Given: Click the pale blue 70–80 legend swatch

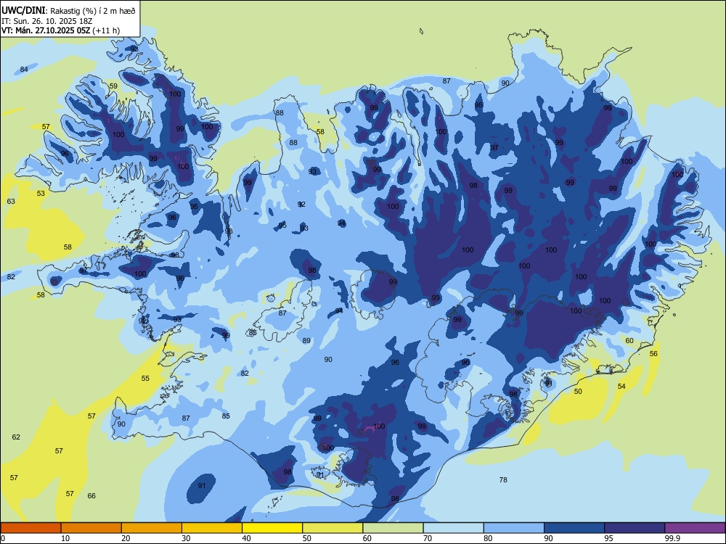Looking at the screenshot, I should tap(453, 528).
